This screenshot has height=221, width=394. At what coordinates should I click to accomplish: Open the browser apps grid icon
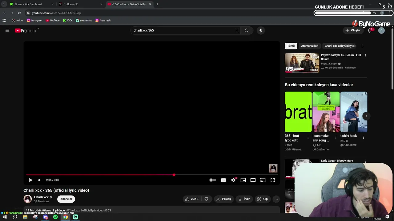[x=4, y=21]
